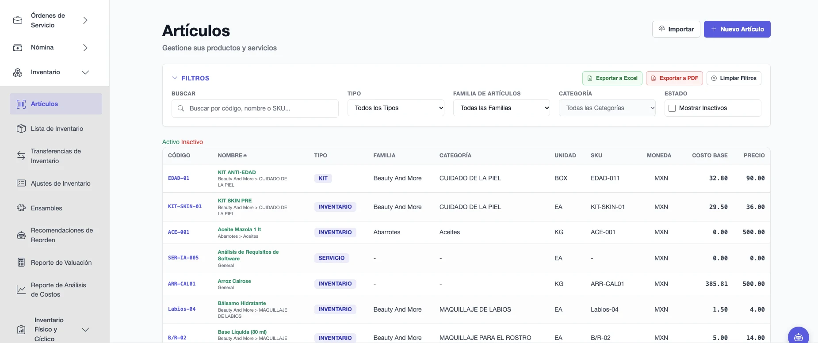Screen dimensions: 818x343
Task: Click the Labios-04 code cell
Action: [182, 309]
